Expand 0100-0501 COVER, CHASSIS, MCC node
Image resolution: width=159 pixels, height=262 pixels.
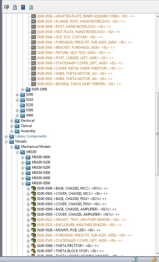point(28,194)
